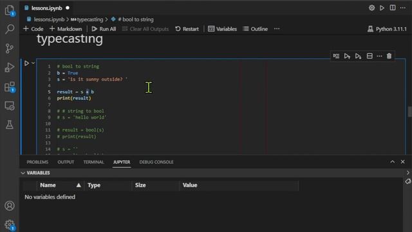Click the notebook settings gear in the title bar
412x232 pixels.
point(371,8)
